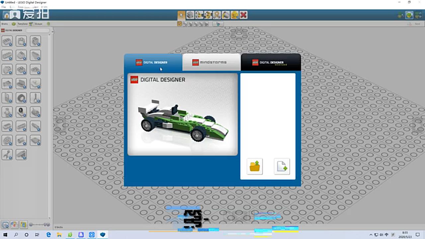This screenshot has width=425, height=239.
Task: Click LEGO Digital Designer taskbar icon
Action: pos(103,235)
